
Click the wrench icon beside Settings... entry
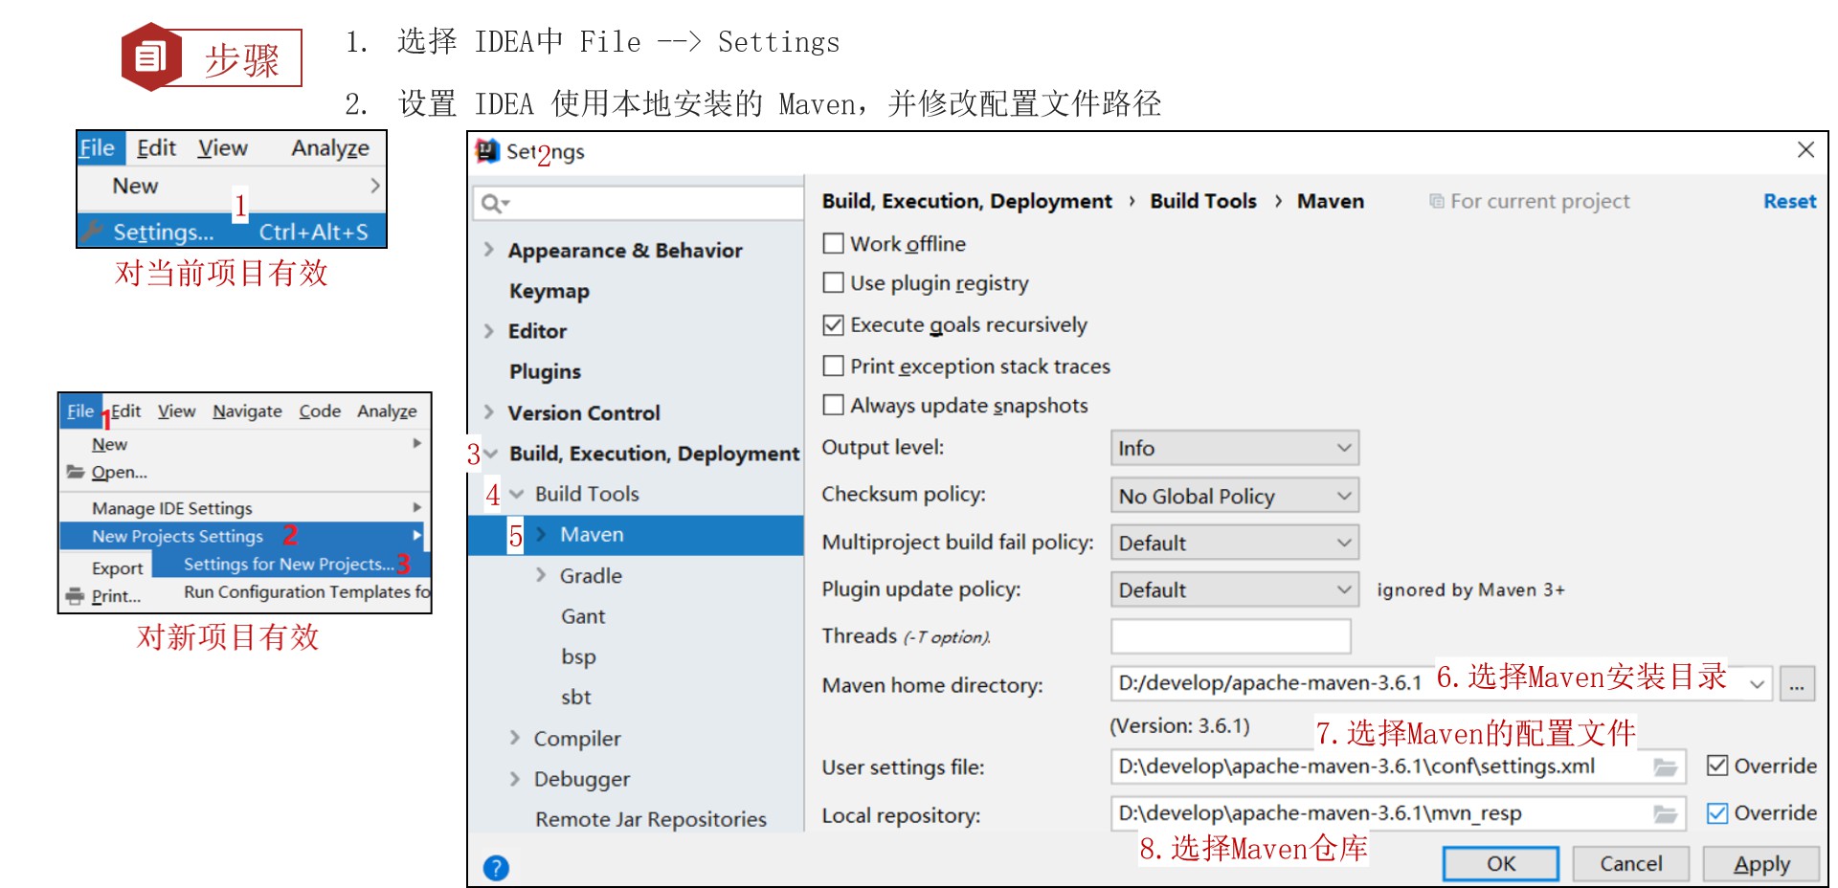coord(93,231)
